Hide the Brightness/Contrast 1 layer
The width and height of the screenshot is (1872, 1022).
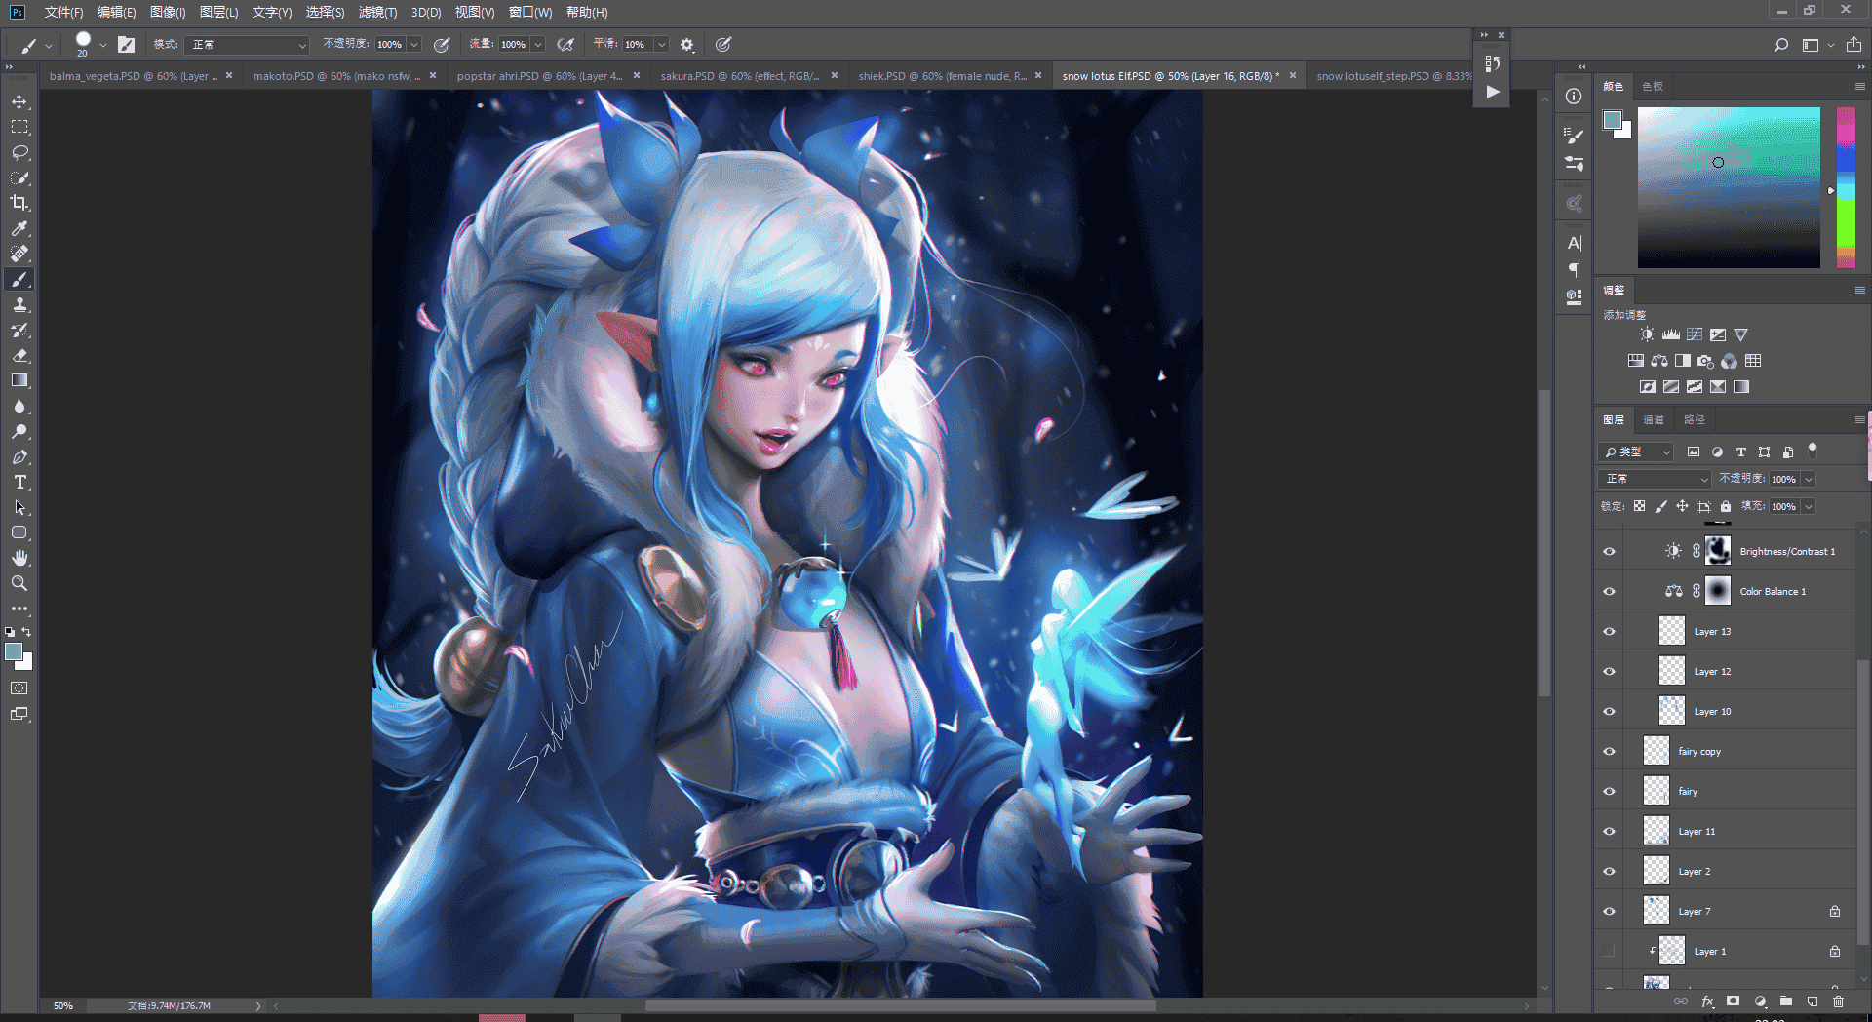click(1609, 551)
